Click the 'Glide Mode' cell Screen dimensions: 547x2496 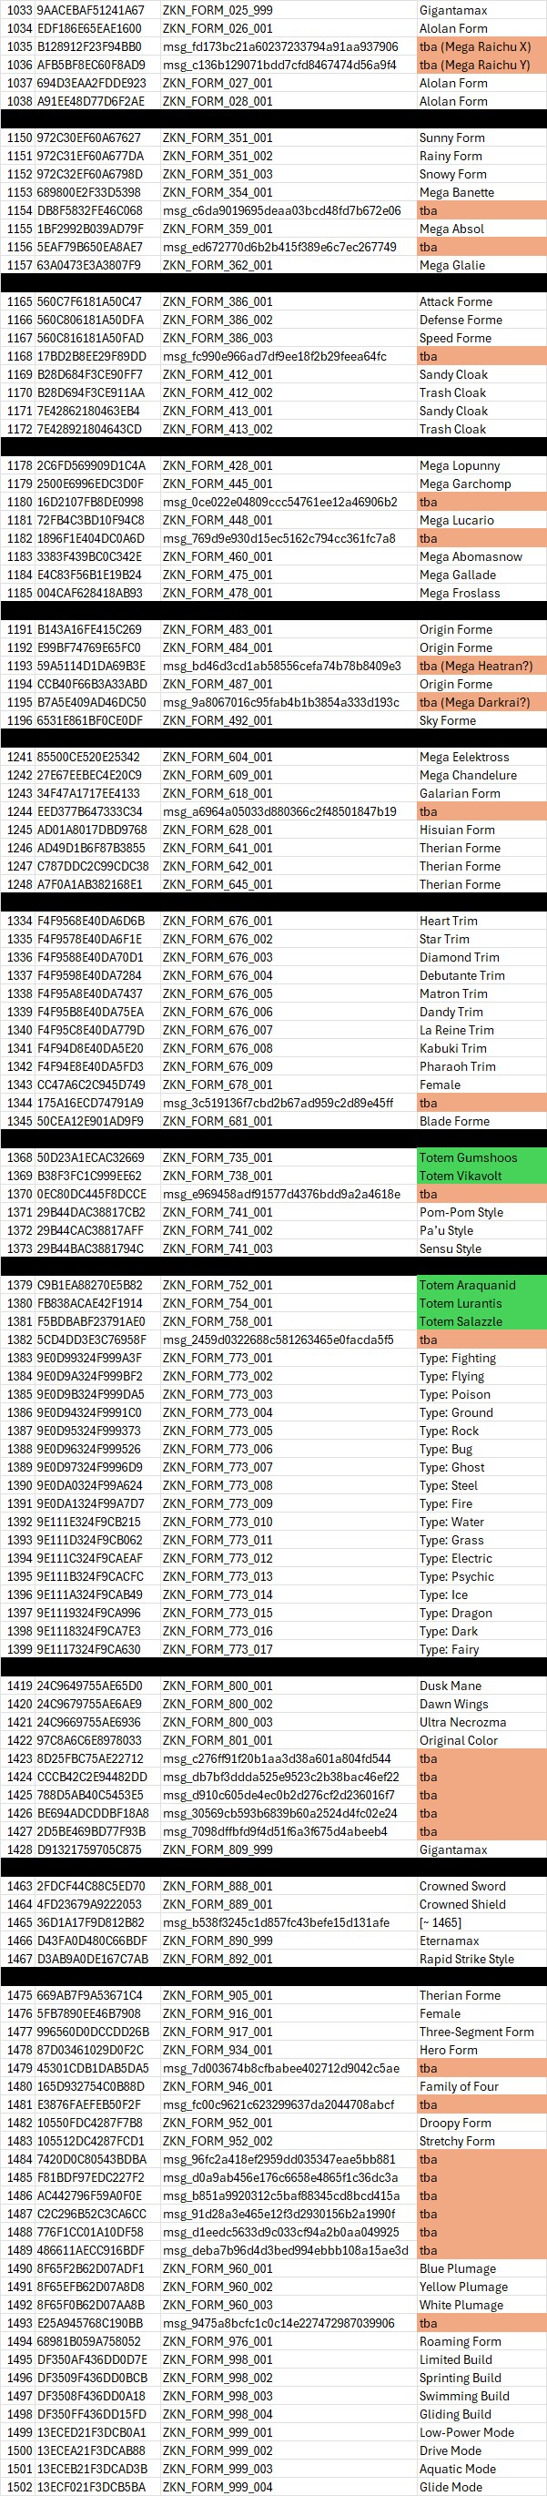(x=451, y=2487)
